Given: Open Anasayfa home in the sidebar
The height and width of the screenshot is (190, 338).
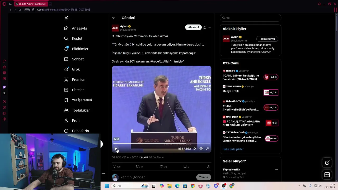Looking at the screenshot, I should point(76,28).
